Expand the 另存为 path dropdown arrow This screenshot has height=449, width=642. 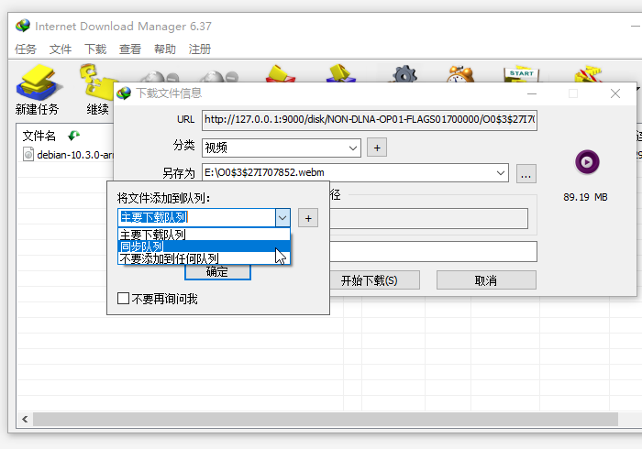pyautogui.click(x=501, y=173)
